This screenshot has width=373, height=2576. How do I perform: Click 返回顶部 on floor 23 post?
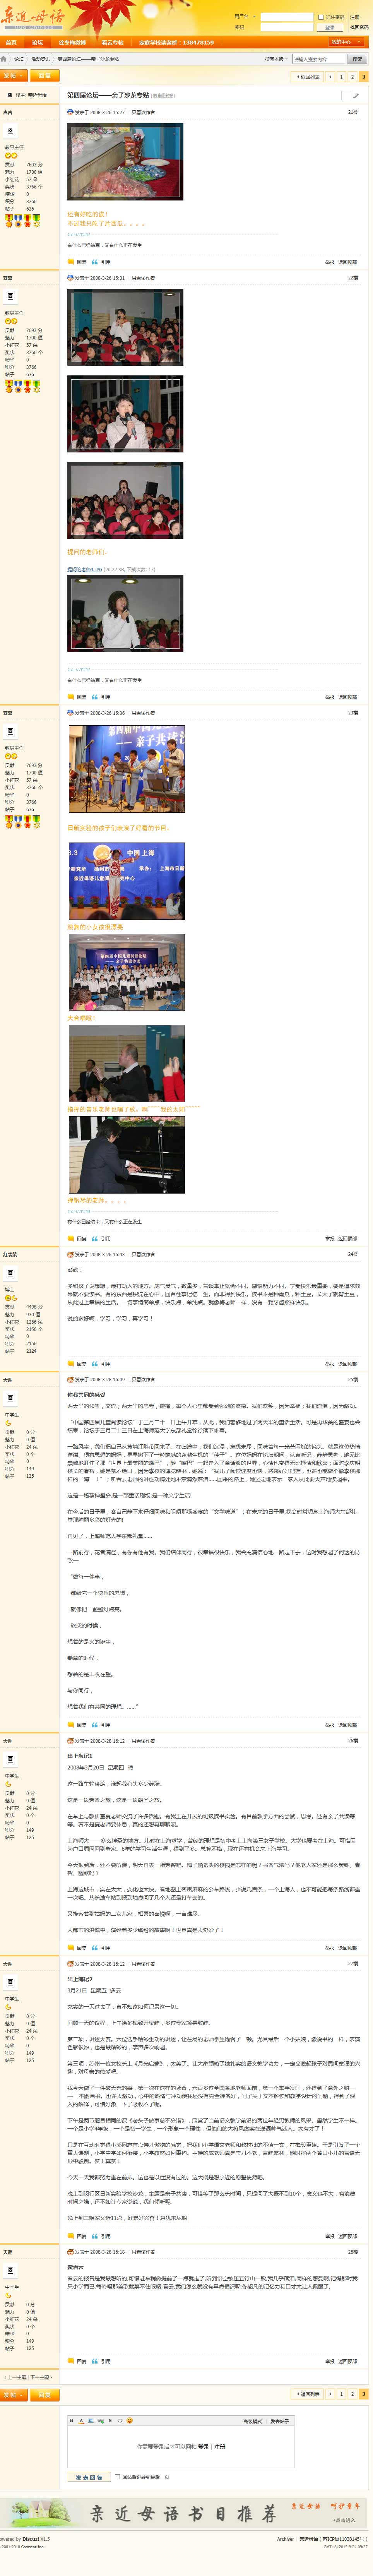coord(347,1238)
